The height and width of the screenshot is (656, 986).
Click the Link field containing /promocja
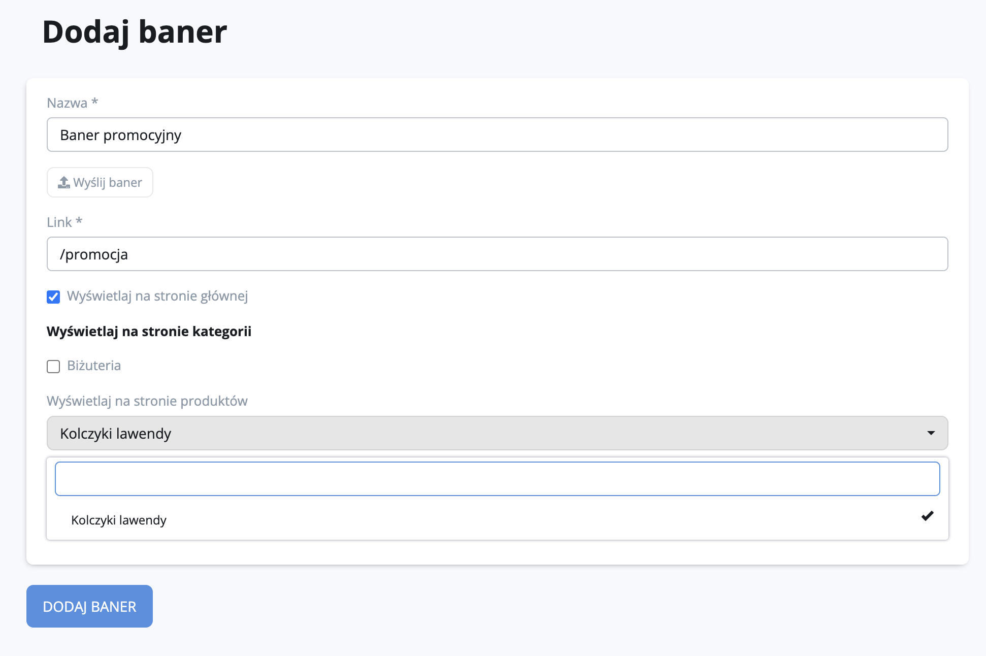pos(497,254)
